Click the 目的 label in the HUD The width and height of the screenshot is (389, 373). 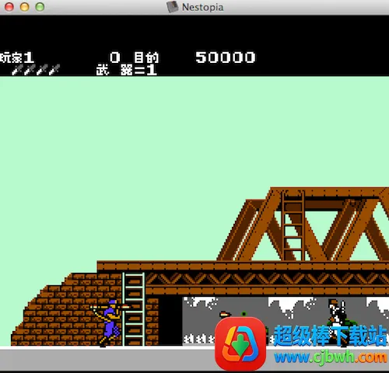[x=146, y=58]
